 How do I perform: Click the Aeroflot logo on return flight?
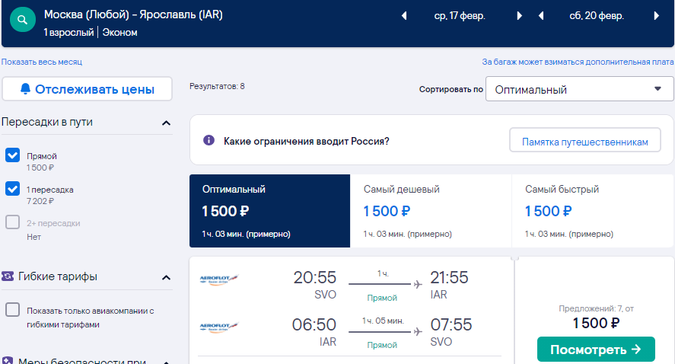coord(218,327)
